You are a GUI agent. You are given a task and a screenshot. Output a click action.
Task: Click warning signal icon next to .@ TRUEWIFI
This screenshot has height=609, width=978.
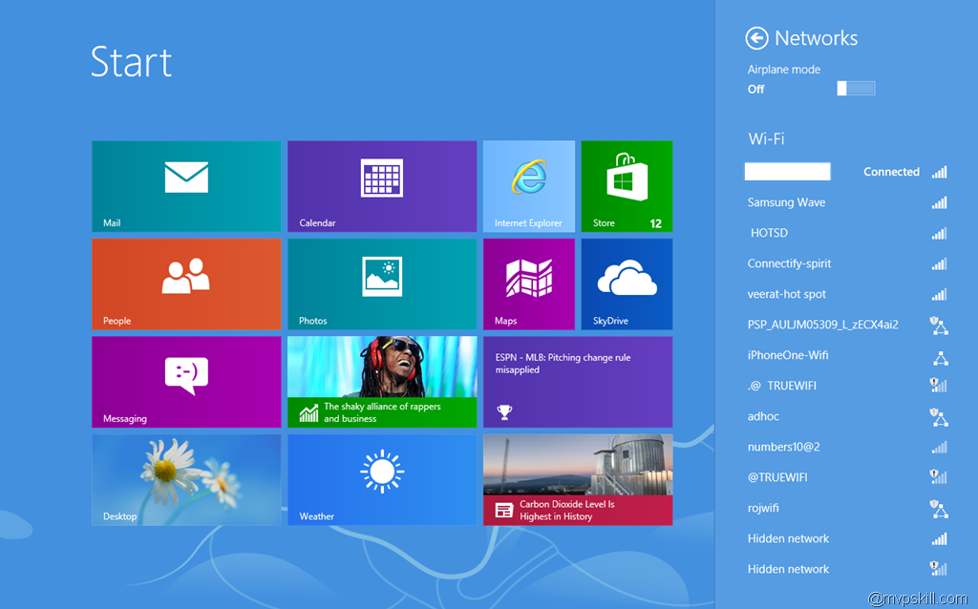pos(939,386)
